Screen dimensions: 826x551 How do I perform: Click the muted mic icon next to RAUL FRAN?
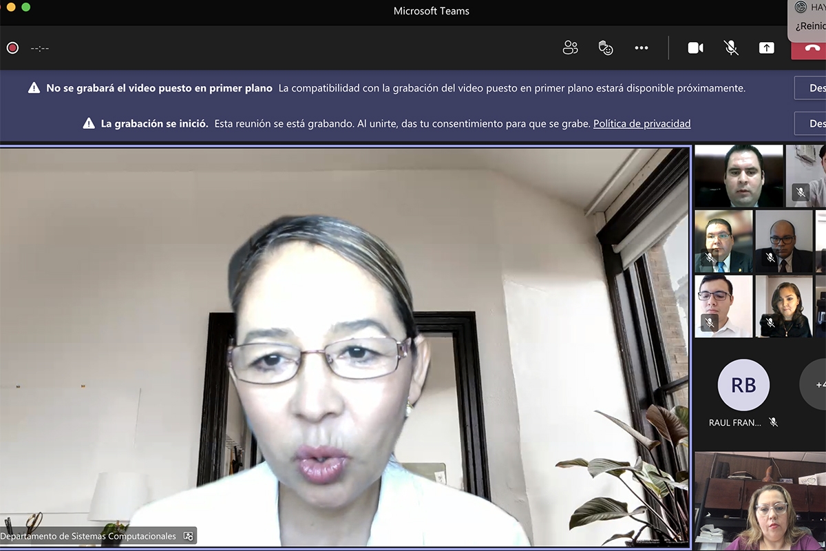(x=774, y=422)
